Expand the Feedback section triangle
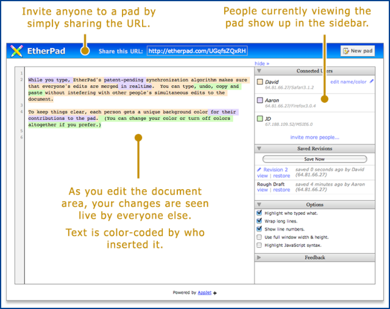 [x=259, y=258]
